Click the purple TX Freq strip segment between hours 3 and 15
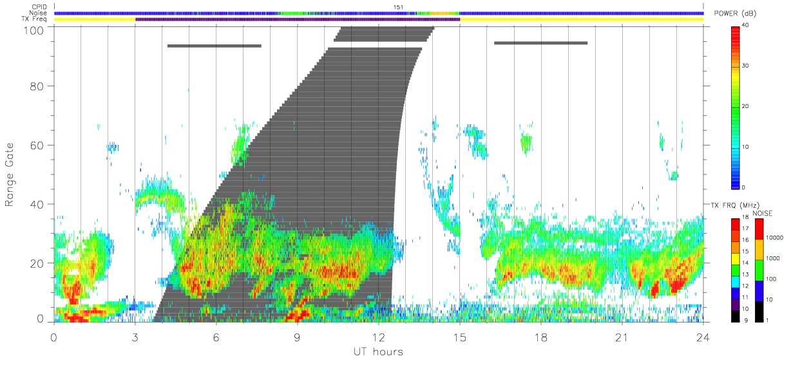The width and height of the screenshot is (791, 365). (298, 19)
